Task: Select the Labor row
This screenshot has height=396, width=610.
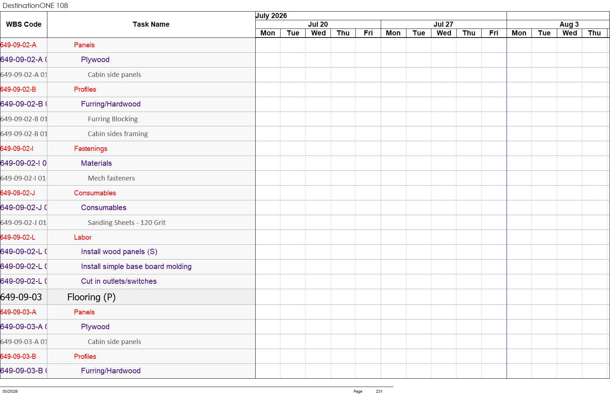Action: tap(128, 238)
